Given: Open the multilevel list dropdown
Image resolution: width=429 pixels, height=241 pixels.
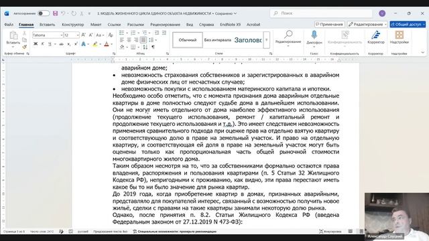Looking at the screenshot, I should (x=149, y=33).
